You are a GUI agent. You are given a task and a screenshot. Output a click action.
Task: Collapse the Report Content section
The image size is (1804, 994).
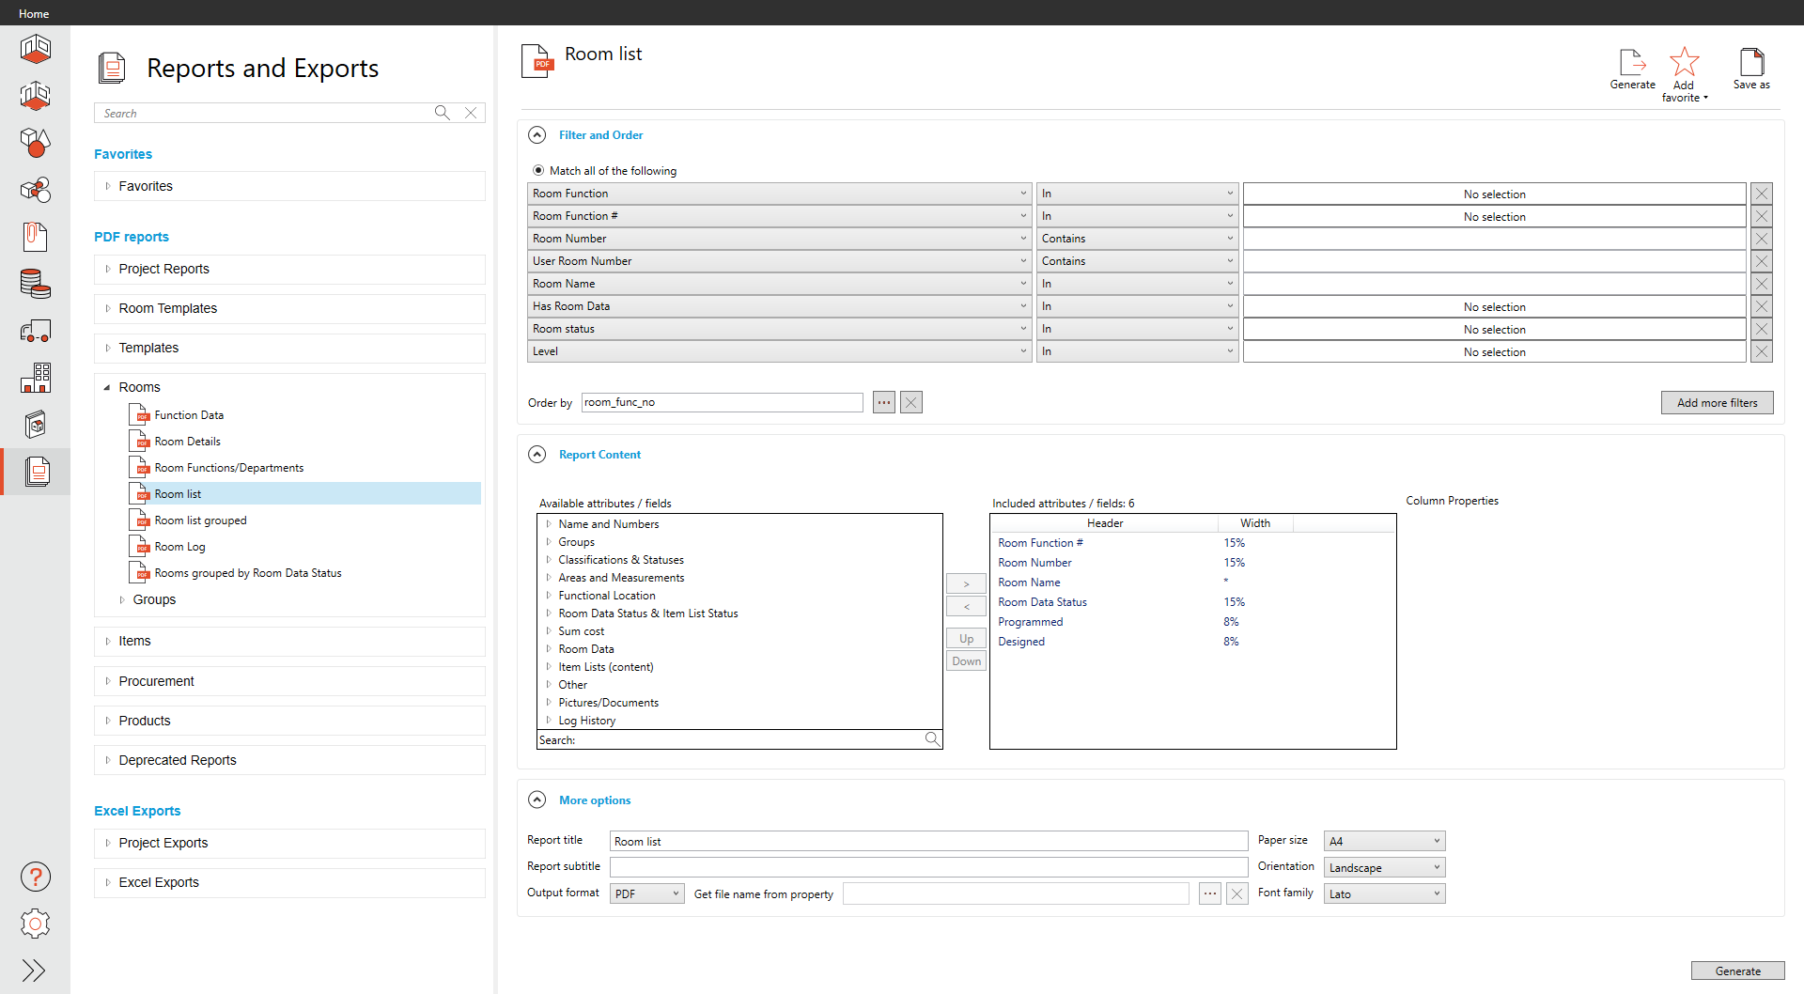point(537,455)
